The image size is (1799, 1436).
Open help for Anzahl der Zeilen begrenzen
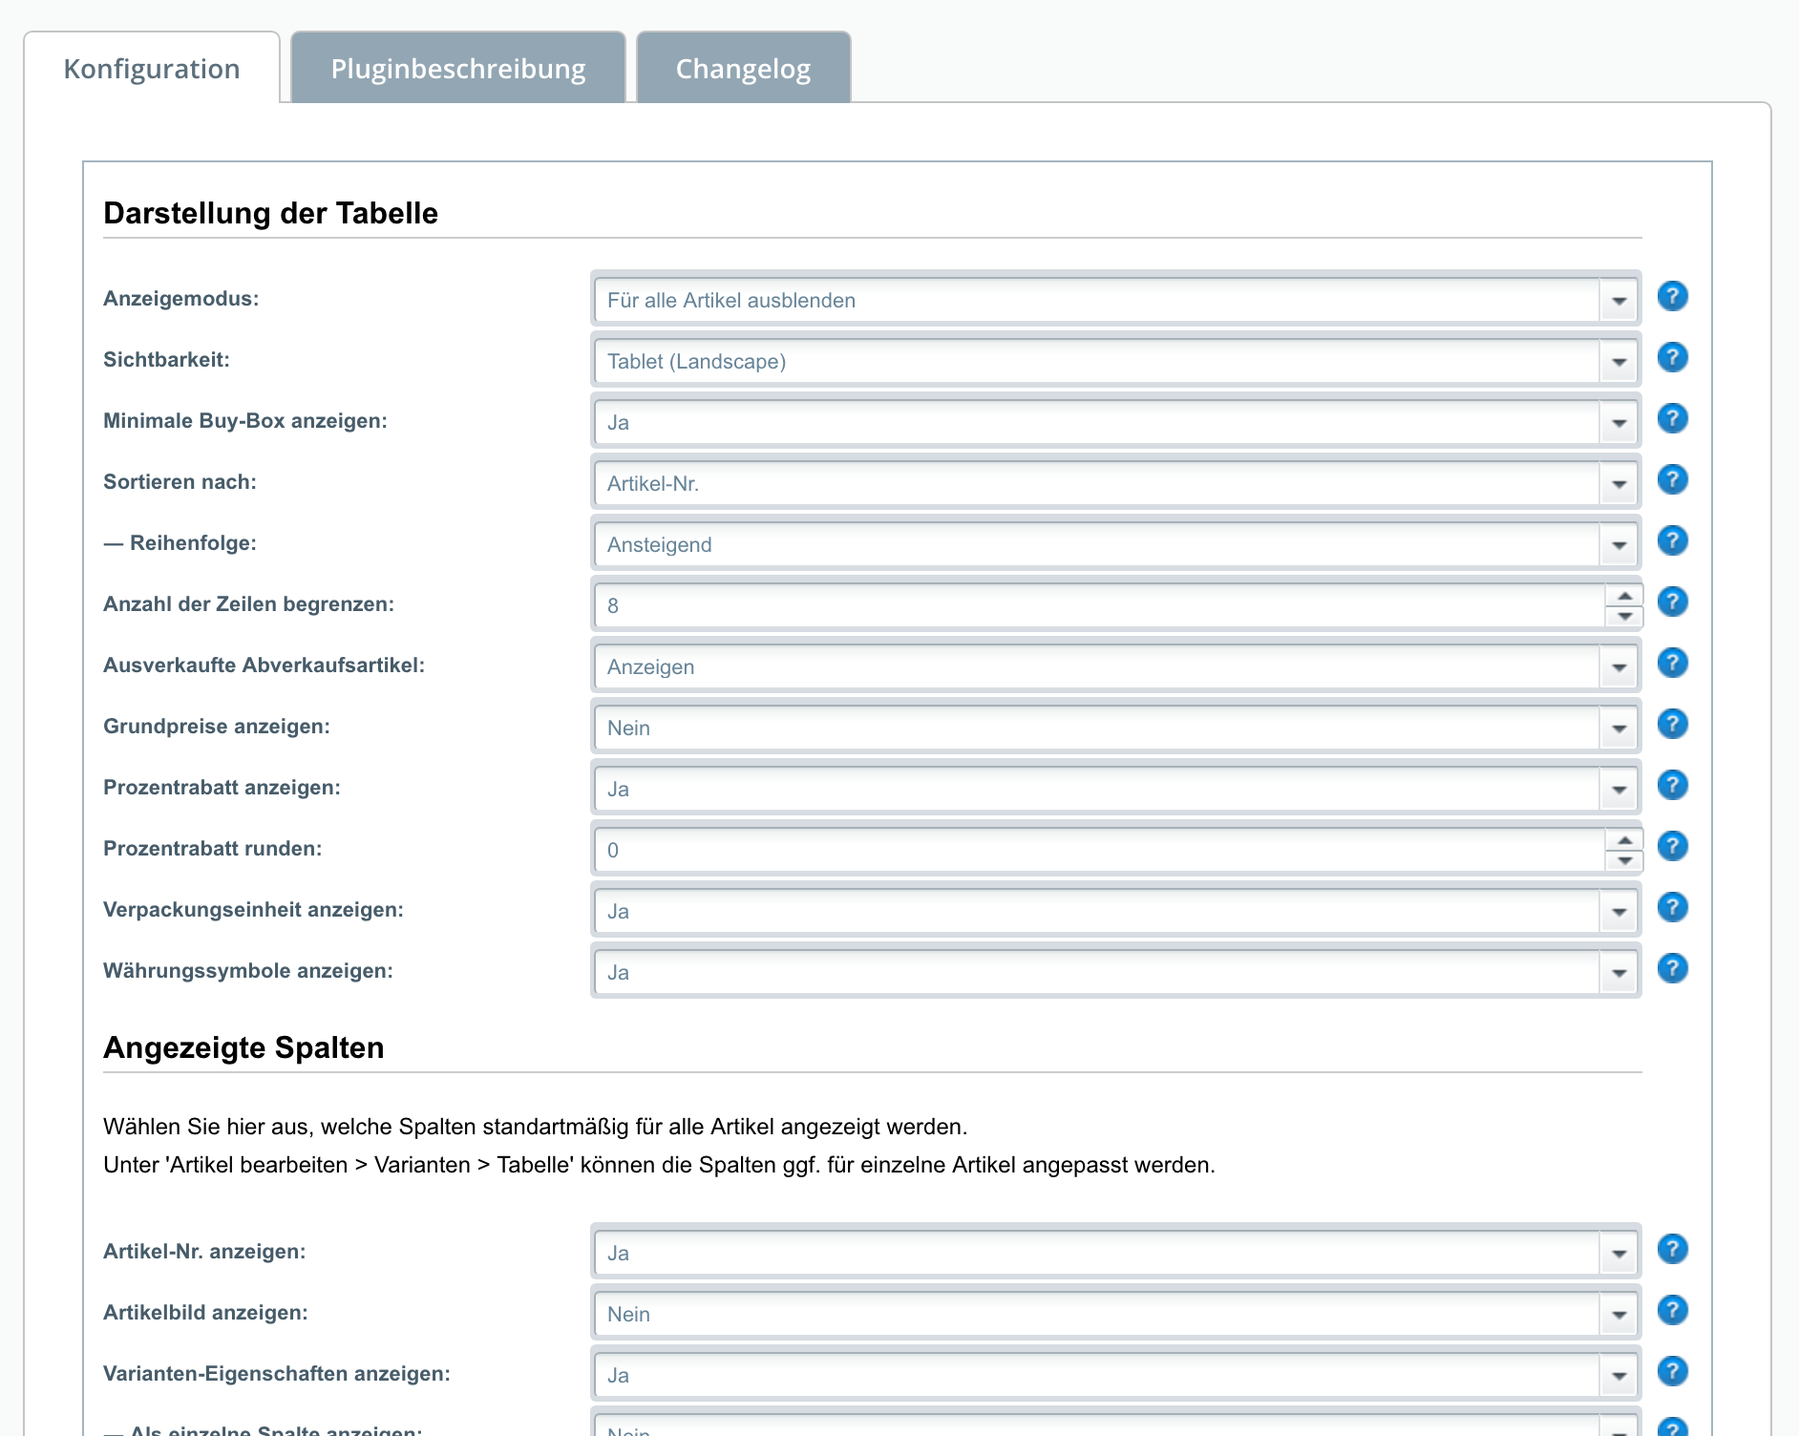tap(1672, 602)
